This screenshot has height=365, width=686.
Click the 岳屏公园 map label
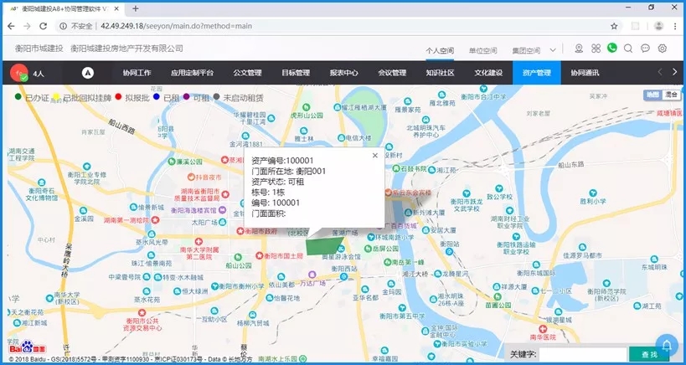click(x=385, y=249)
